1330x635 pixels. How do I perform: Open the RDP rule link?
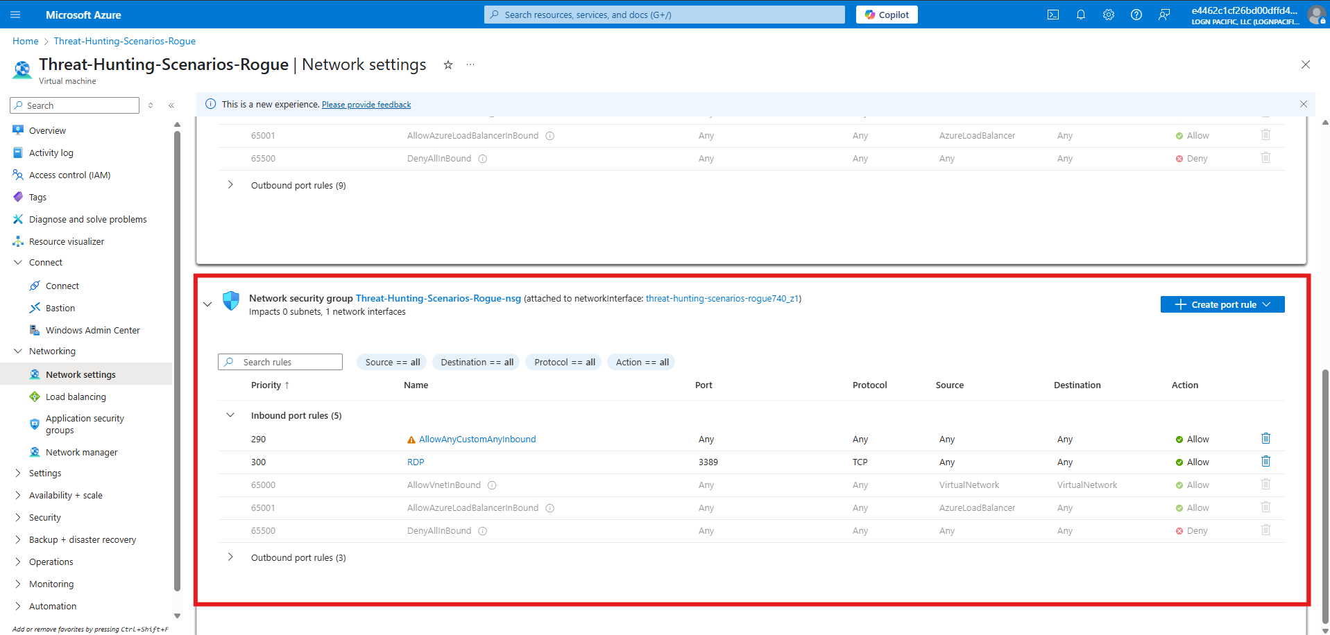coord(416,462)
